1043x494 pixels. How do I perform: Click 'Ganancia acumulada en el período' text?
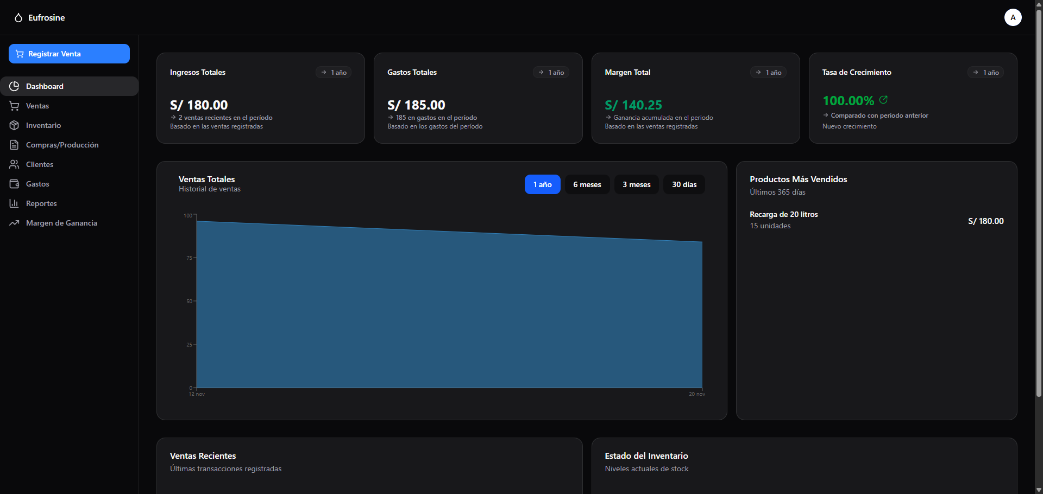pyautogui.click(x=663, y=118)
